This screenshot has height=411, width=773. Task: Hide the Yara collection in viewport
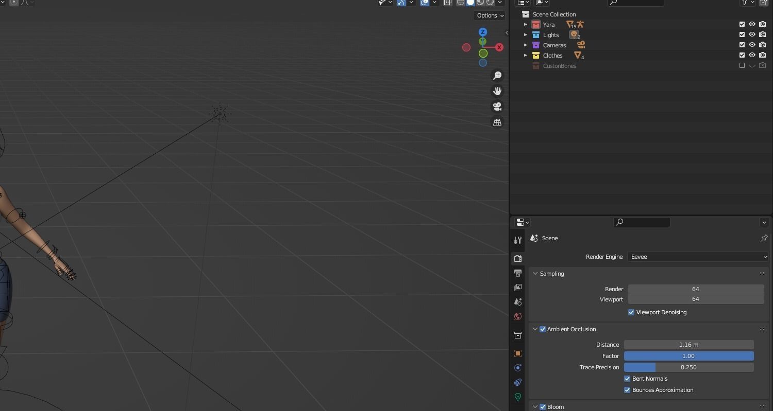(x=752, y=24)
